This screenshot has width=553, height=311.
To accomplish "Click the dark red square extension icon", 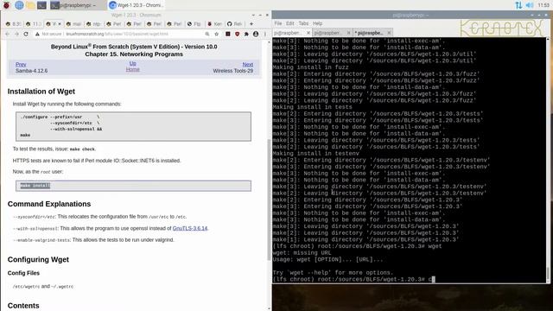I will point(228,34).
